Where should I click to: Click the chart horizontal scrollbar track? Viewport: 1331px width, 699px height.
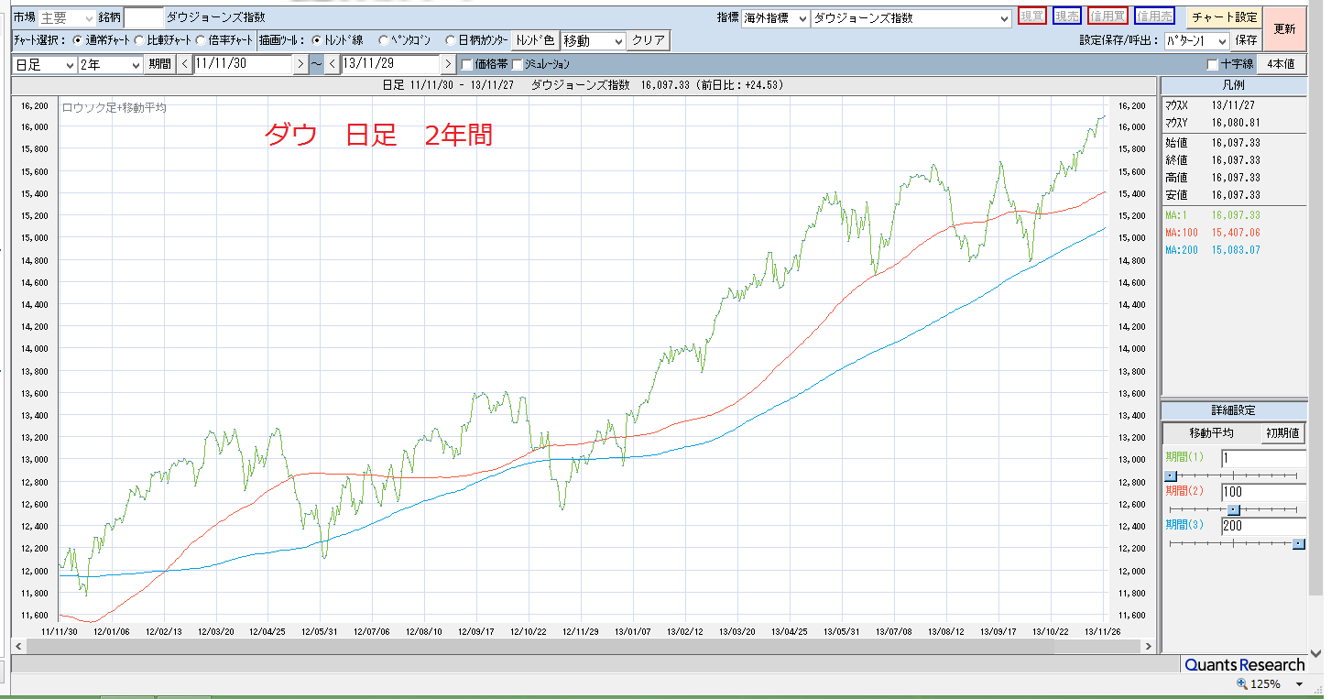(x=584, y=647)
